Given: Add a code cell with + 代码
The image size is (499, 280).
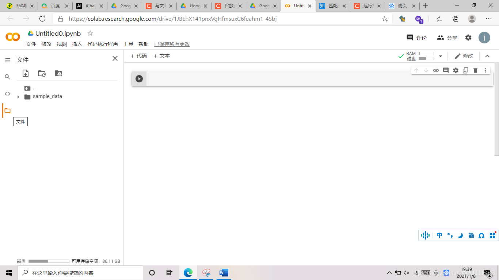Looking at the screenshot, I should coord(139,56).
